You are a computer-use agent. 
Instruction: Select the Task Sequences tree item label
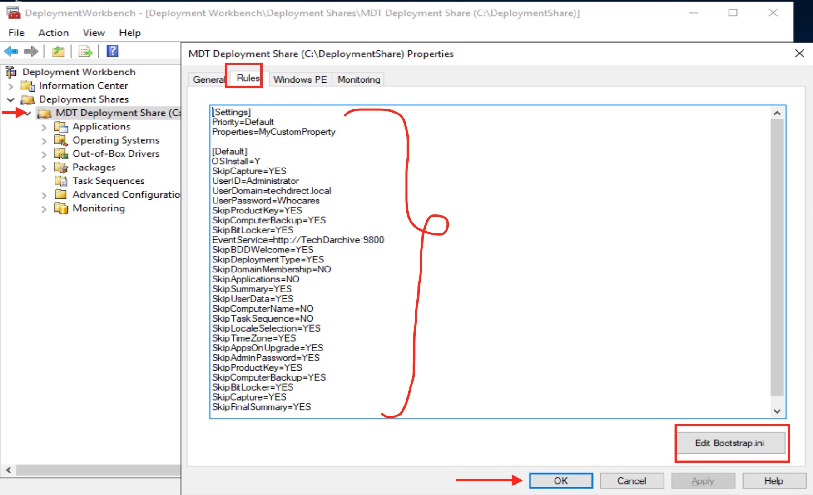pos(109,181)
